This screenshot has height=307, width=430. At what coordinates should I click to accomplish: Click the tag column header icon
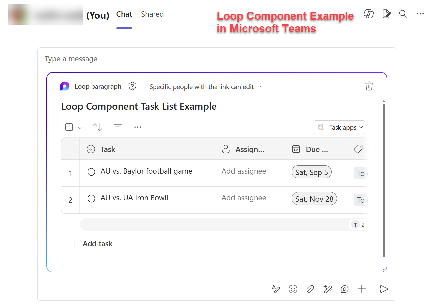pyautogui.click(x=358, y=149)
